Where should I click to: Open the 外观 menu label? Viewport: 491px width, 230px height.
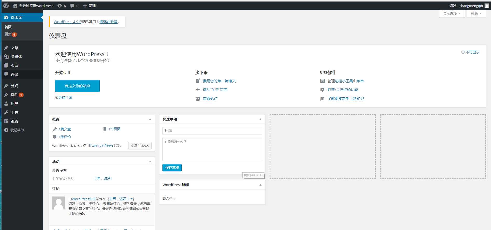15,86
